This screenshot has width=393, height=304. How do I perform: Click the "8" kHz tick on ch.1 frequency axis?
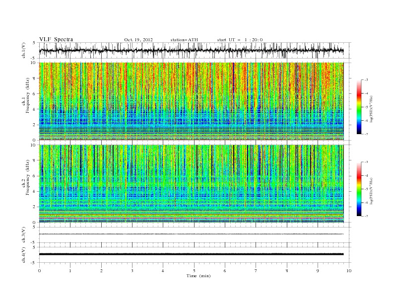point(34,78)
